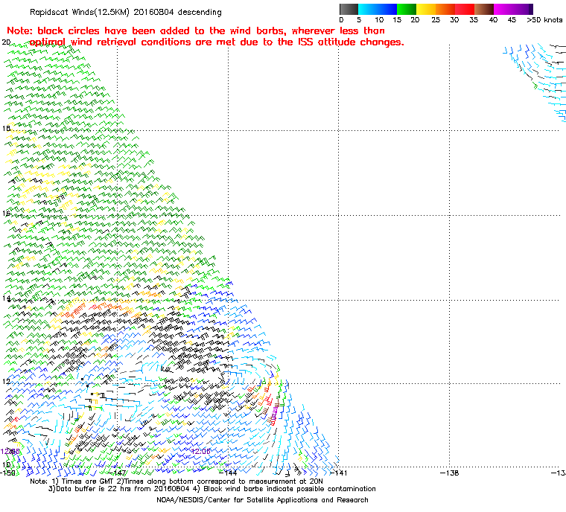The image size is (566, 512).
Task: Click the red 'Note: black circles' warning text
Action: click(x=196, y=31)
